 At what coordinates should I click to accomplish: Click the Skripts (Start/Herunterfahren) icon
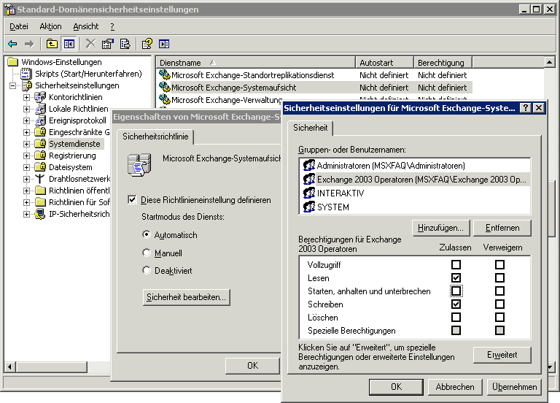pyautogui.click(x=26, y=74)
